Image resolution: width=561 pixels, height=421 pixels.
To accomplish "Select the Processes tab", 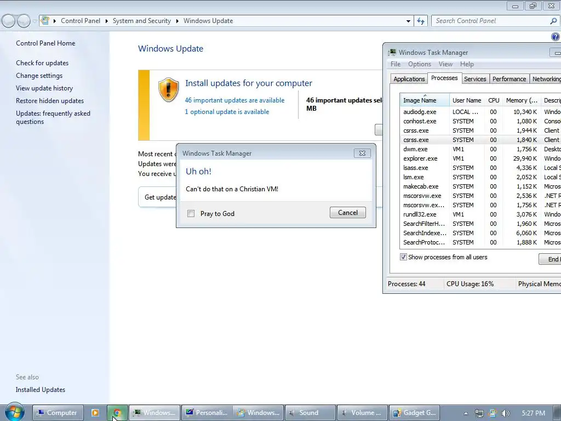I will [x=444, y=78].
